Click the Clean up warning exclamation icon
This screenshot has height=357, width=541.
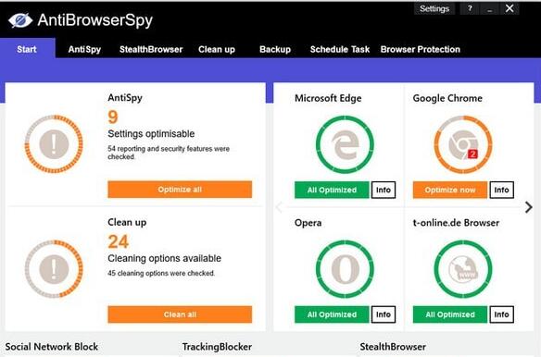pyautogui.click(x=54, y=269)
